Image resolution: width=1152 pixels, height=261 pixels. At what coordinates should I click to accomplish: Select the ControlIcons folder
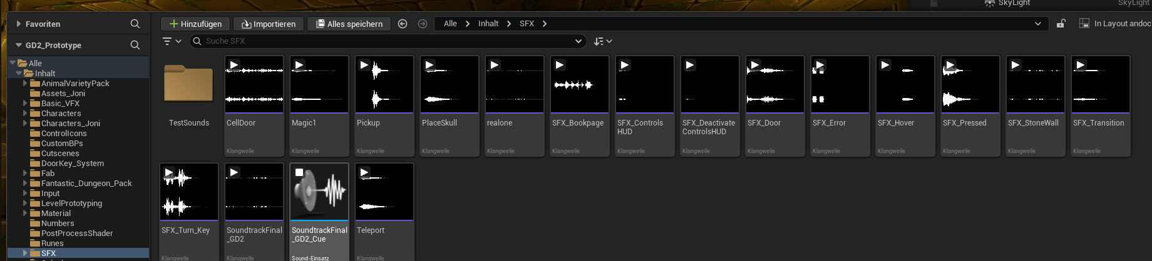(64, 133)
